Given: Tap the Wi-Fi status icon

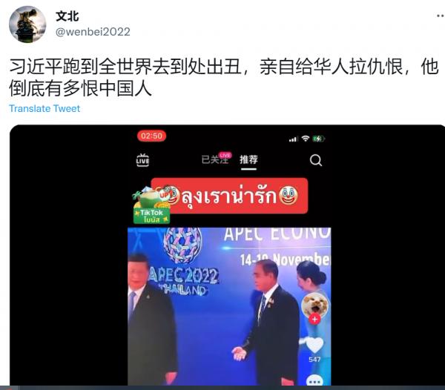Looking at the screenshot, I should pos(306,139).
